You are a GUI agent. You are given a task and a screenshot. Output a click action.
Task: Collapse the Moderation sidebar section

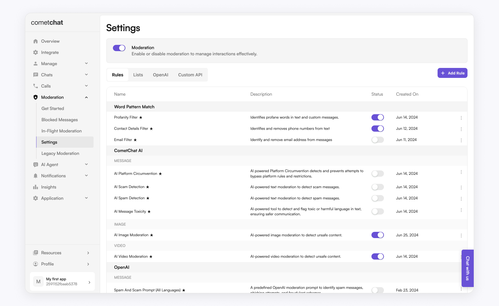pos(86,97)
